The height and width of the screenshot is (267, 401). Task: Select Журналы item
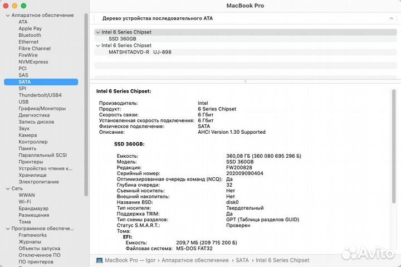click(30, 242)
